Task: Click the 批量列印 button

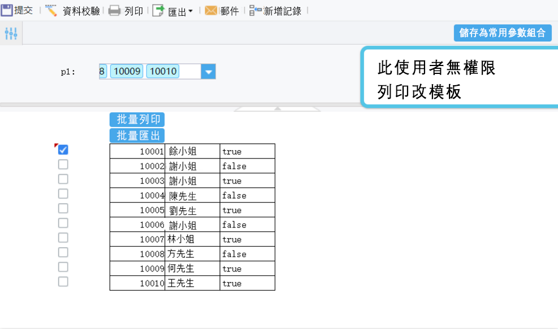Action: coord(137,120)
